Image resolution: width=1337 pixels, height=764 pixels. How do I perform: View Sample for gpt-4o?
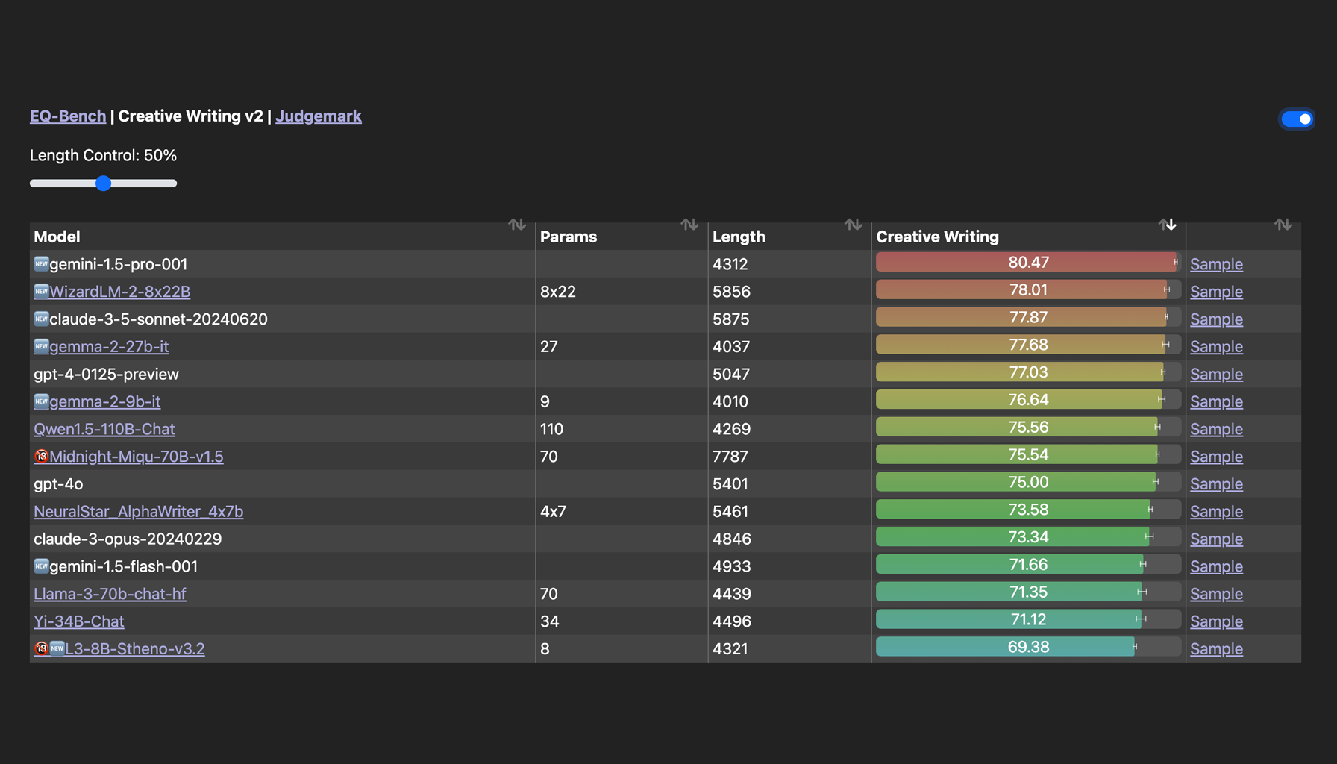1216,484
